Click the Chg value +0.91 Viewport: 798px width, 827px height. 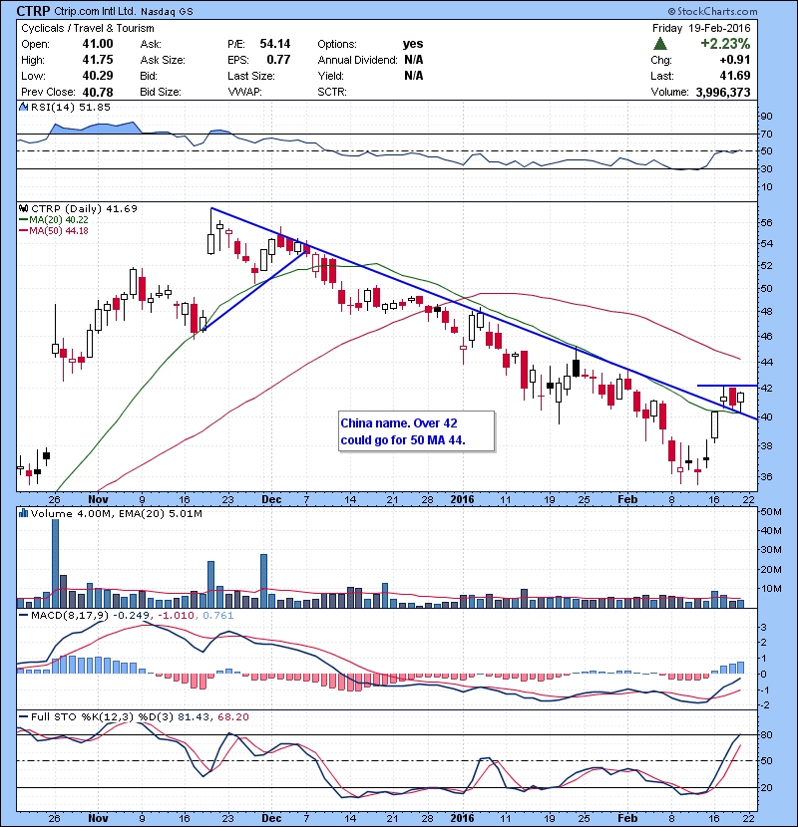point(734,60)
